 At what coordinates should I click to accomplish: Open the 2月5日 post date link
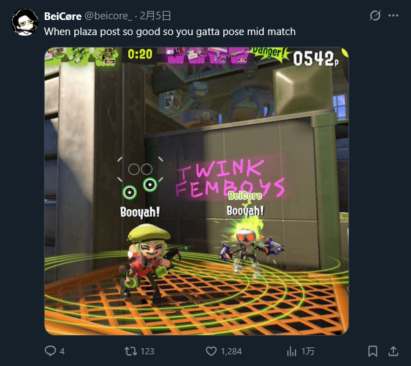click(155, 16)
